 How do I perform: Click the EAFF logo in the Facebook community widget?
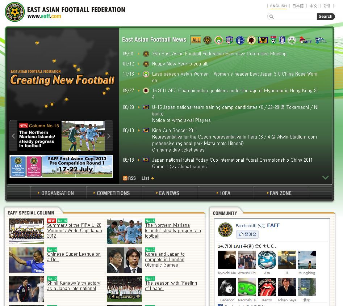click(x=225, y=230)
